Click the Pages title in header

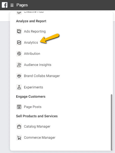pos(22,5)
